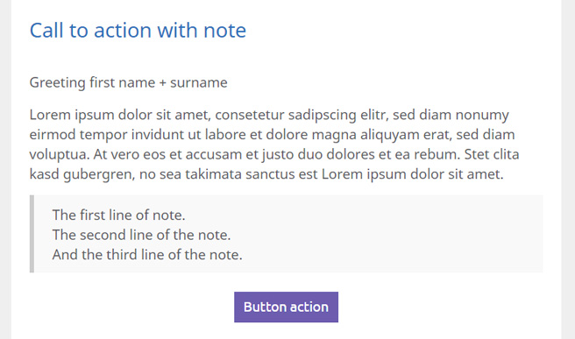Click the first line starting 'Lorem ipsum dolor'

point(269,115)
